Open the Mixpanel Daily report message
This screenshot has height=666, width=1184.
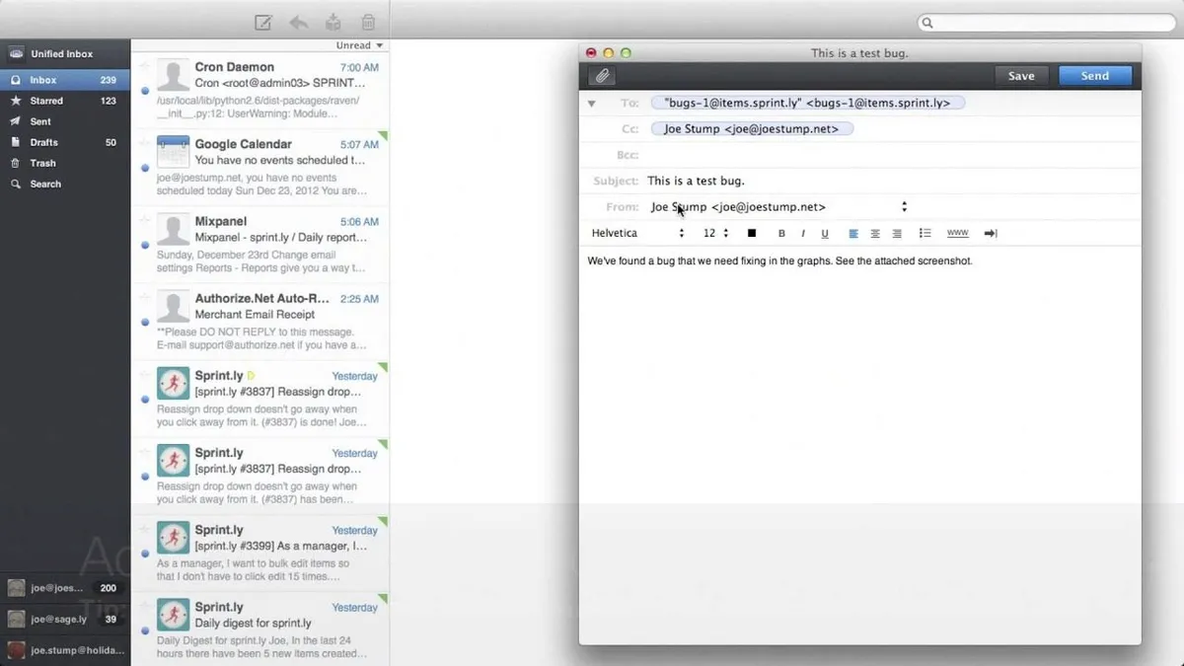tap(260, 246)
